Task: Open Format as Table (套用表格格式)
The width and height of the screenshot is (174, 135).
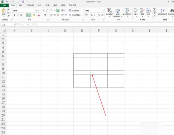Action: click(118, 13)
